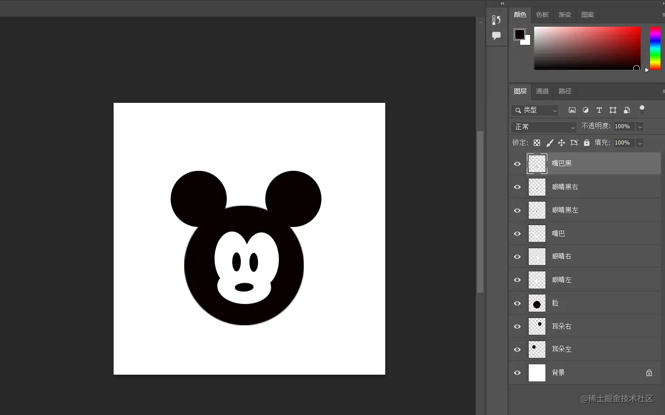Screen dimensions: 665x415
Task: Filter for type layers icon
Action: pos(599,110)
